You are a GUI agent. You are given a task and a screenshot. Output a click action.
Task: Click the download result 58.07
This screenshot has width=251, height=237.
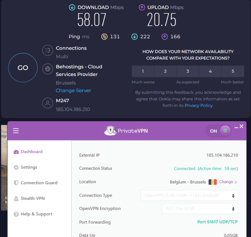[92, 20]
